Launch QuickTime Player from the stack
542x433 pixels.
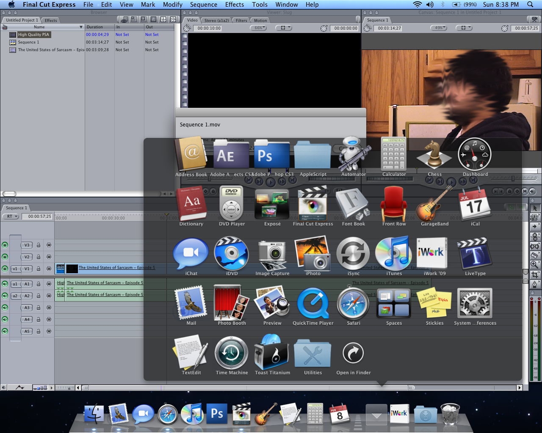point(313,303)
